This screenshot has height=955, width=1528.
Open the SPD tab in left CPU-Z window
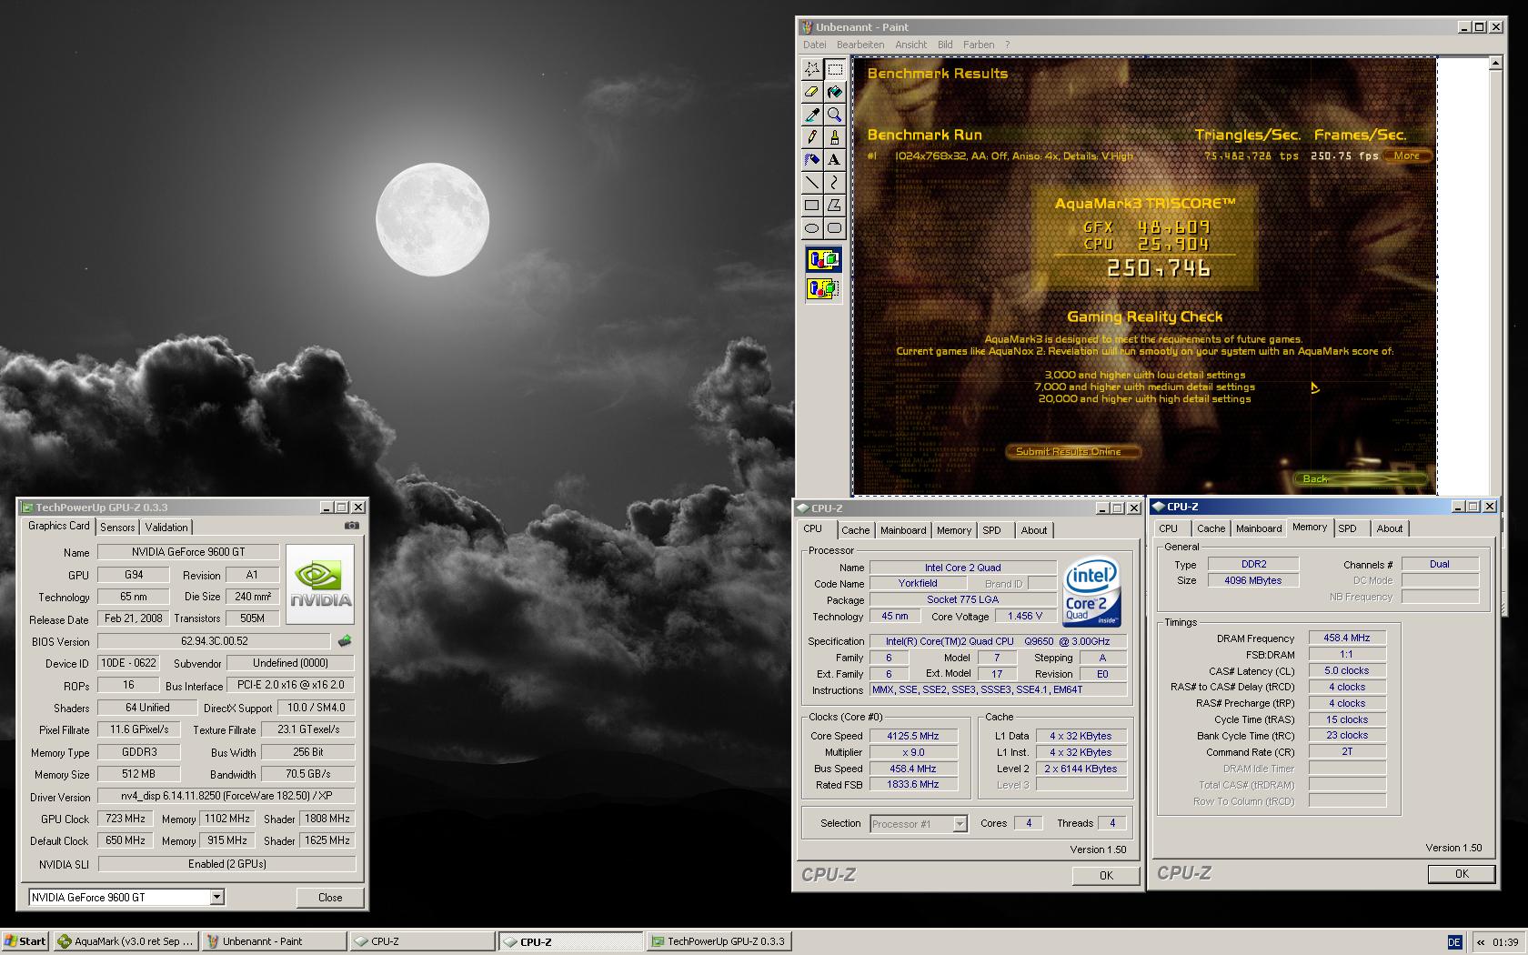(991, 530)
